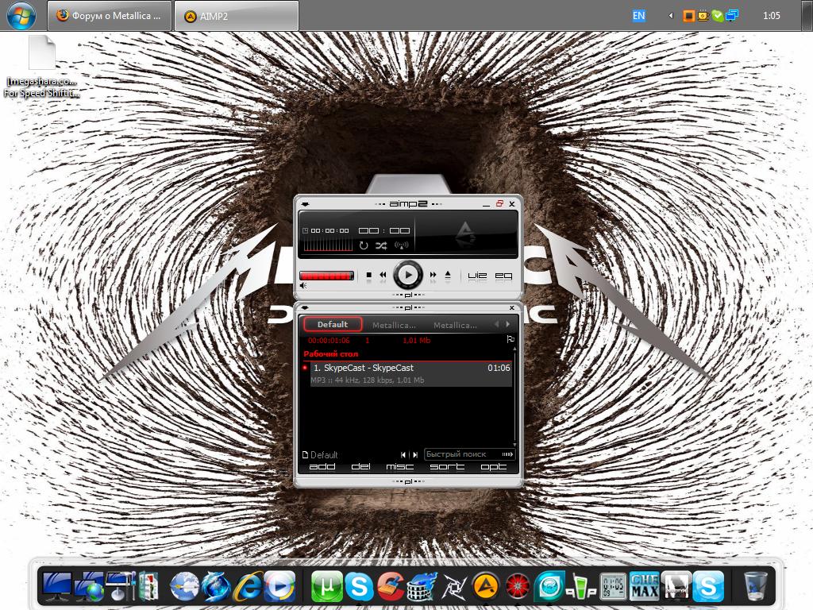The width and height of the screenshot is (813, 610).
Task: Open visualization with the viz button
Action: tap(477, 276)
